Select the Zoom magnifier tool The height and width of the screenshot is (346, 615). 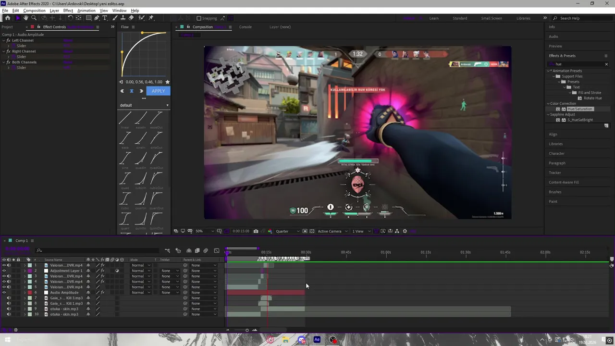click(x=34, y=18)
